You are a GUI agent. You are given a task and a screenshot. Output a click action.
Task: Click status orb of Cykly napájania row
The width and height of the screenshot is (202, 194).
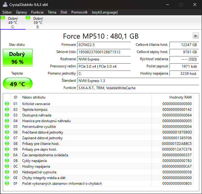point(7,160)
